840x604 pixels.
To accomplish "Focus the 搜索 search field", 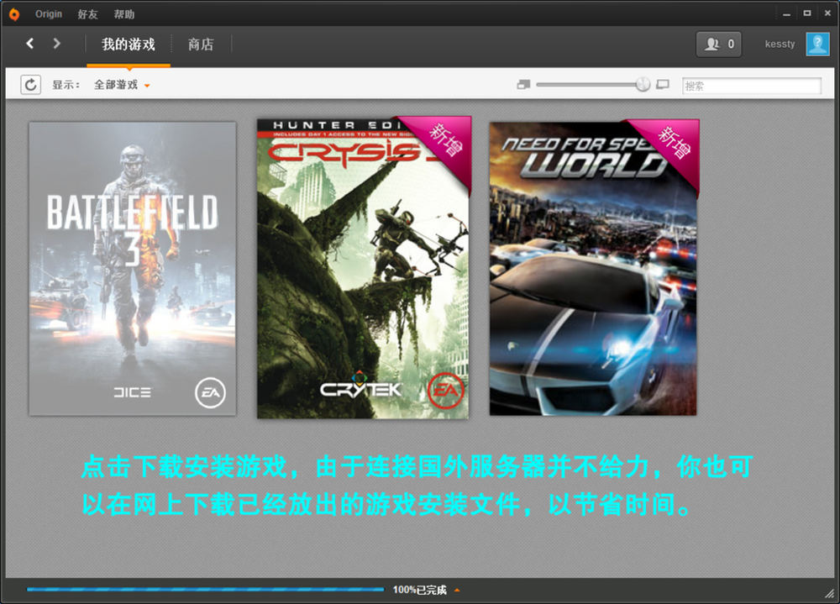I will 752,86.
